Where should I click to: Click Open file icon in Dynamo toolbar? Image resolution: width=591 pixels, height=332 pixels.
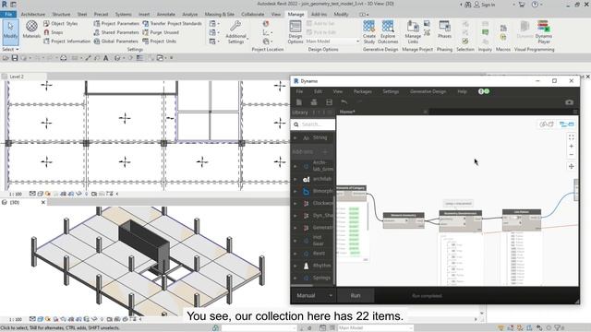point(314,102)
